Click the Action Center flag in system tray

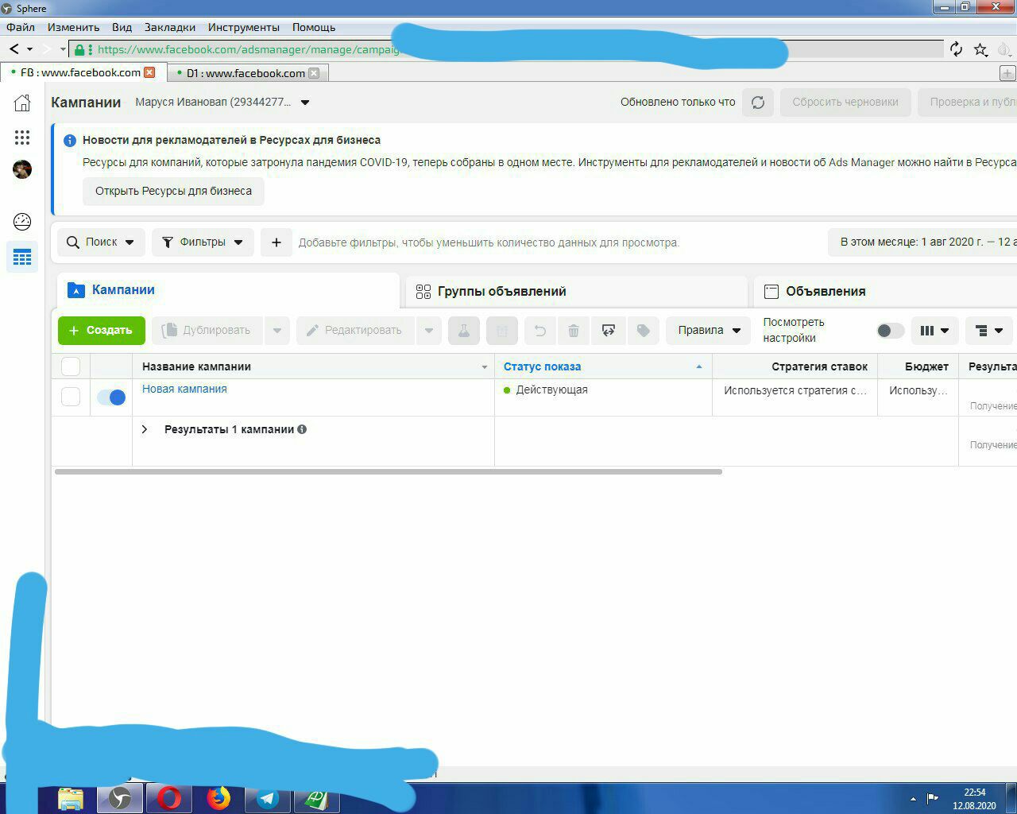[x=933, y=798]
